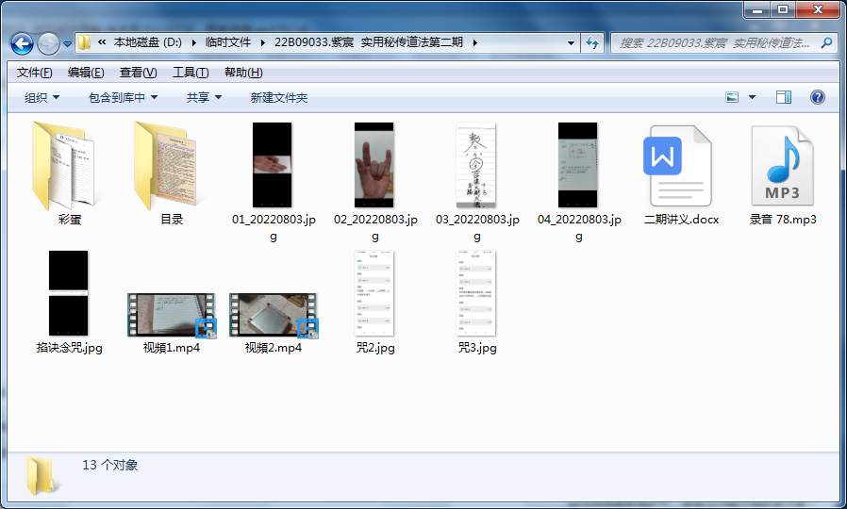Click the 新建文件夹 button
Image resolution: width=847 pixels, height=509 pixels.
[279, 98]
